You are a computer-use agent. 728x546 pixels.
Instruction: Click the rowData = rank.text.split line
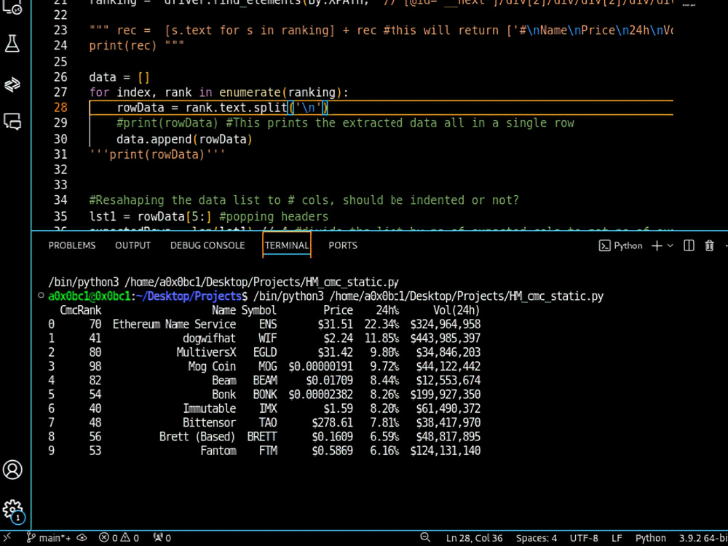pos(222,108)
